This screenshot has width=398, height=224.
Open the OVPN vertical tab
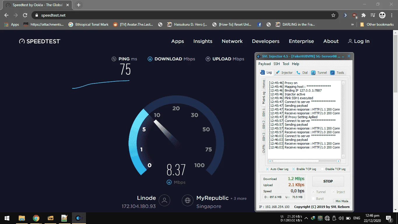tap(264, 148)
